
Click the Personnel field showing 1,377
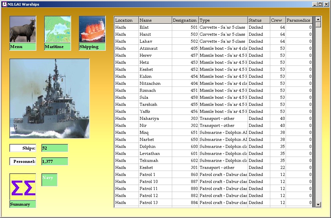click(55, 162)
